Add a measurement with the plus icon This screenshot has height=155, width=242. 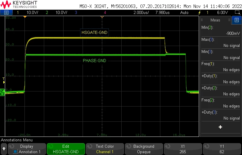pos(221,127)
